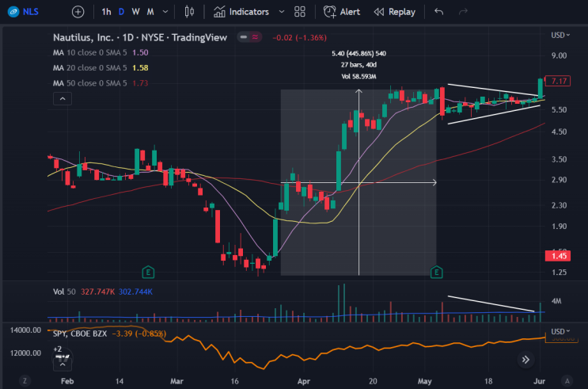This screenshot has height=389, width=588.
Task: Toggle the market status pill next to title
Action: [x=249, y=37]
